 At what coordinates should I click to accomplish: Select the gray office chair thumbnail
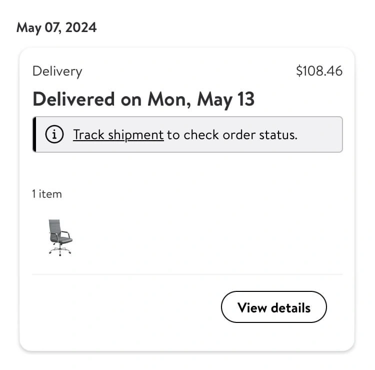[60, 237]
